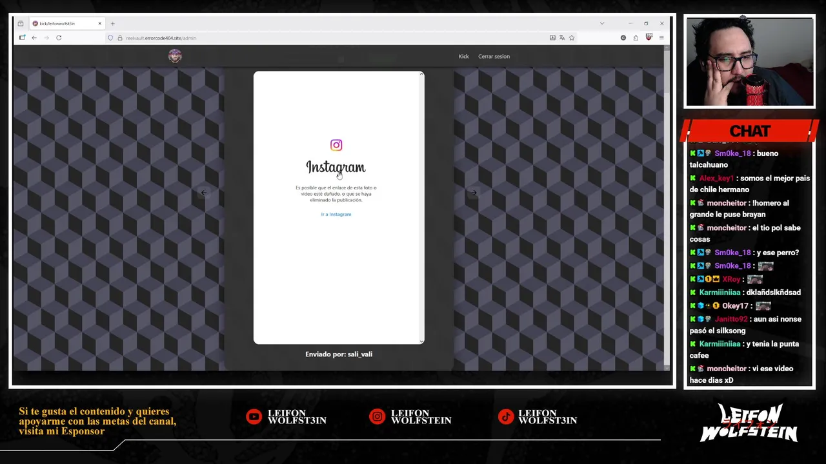
Task: Click moncheitor 'el tio pol sabe cosas' message
Action: point(745,233)
